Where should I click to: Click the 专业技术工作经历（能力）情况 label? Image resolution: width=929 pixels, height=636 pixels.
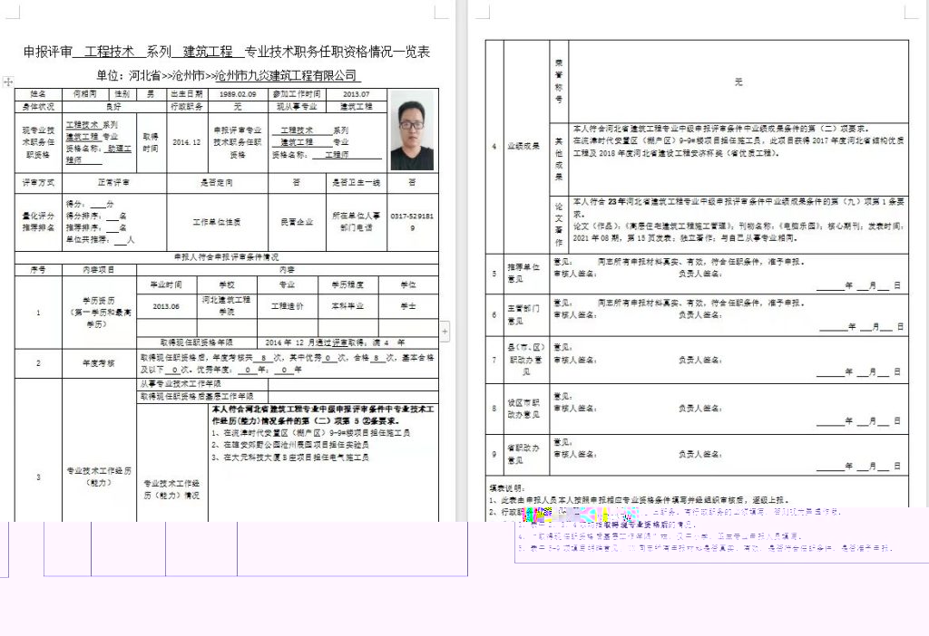[171, 489]
